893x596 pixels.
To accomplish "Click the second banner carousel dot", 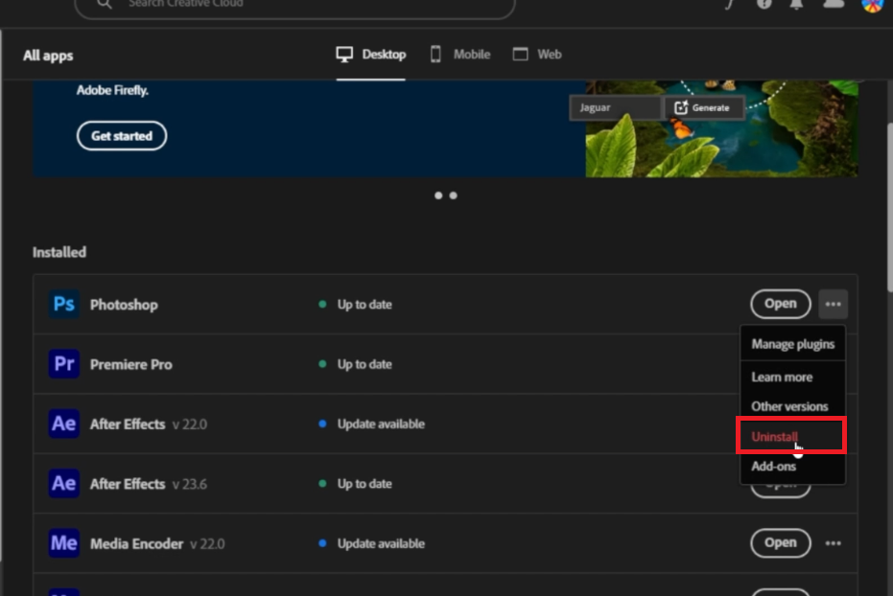I will (453, 195).
